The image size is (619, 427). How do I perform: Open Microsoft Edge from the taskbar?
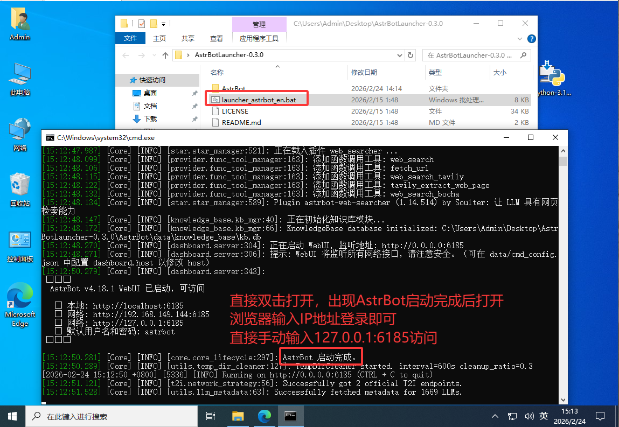(264, 416)
